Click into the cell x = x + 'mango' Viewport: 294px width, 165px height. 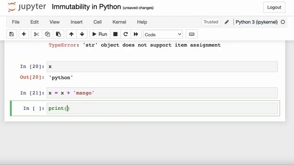click(162, 93)
